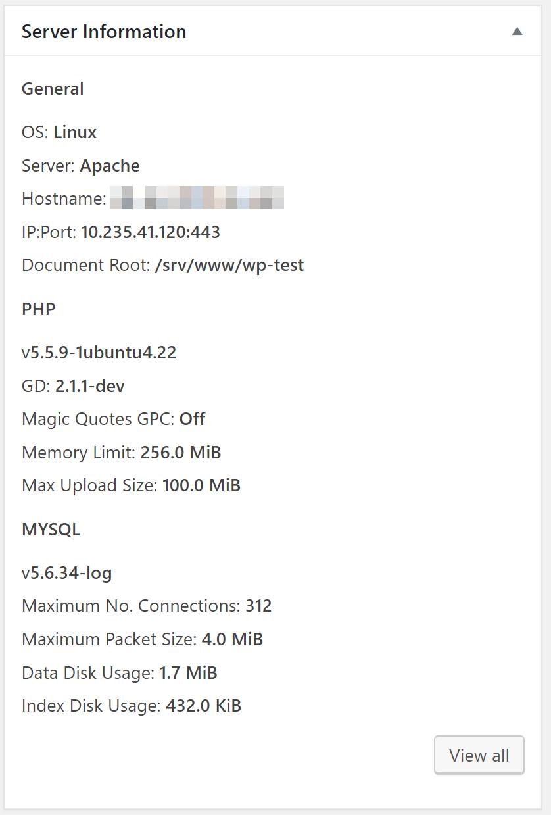Select the Maximum No. Connections value 312

(x=258, y=606)
